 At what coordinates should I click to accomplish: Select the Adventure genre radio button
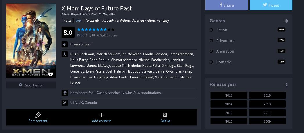(211, 41)
